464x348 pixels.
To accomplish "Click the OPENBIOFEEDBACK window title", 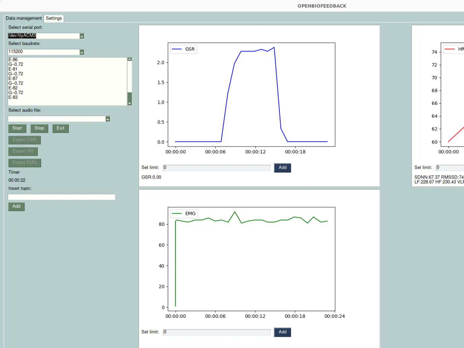I will pos(322,6).
